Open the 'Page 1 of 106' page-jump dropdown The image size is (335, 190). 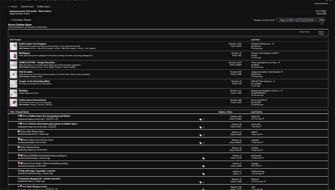pyautogui.click(x=284, y=20)
